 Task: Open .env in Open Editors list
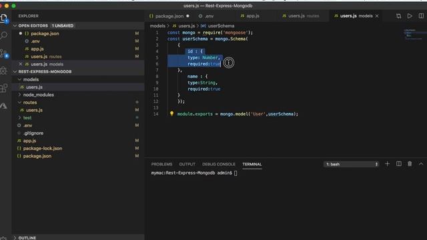click(x=78, y=41)
